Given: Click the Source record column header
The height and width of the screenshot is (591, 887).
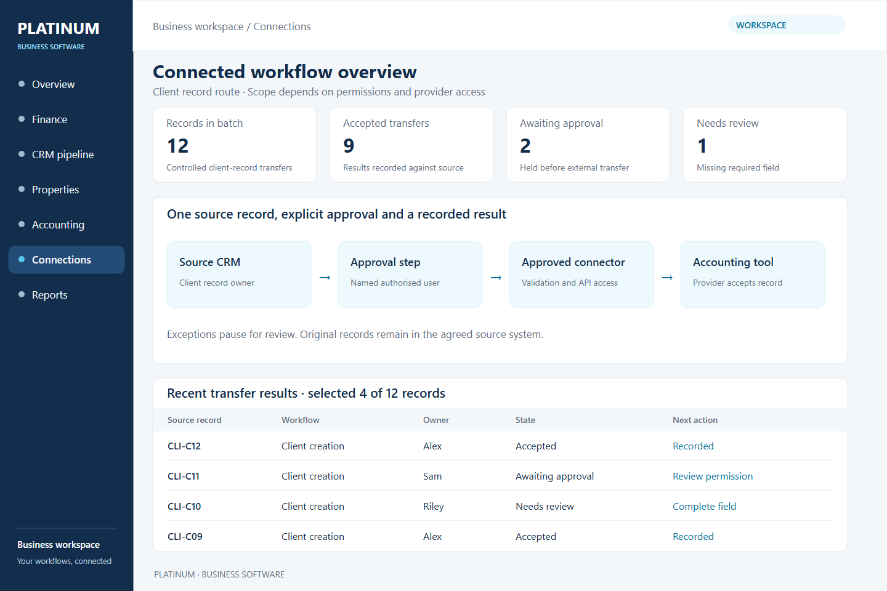Looking at the screenshot, I should pos(195,420).
